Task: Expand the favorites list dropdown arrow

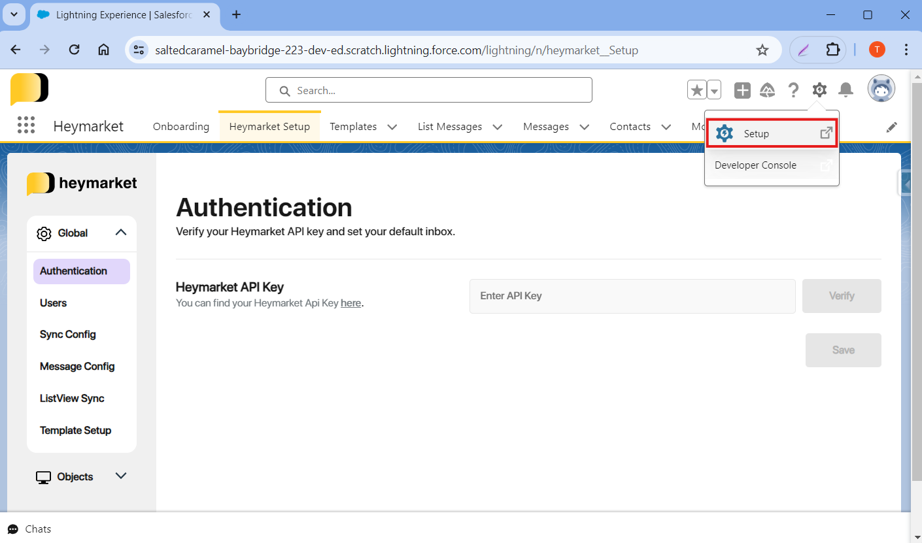Action: coord(714,90)
